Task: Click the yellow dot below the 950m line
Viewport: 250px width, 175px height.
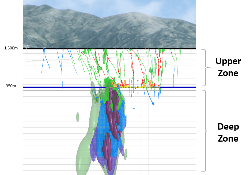Action: [138, 93]
